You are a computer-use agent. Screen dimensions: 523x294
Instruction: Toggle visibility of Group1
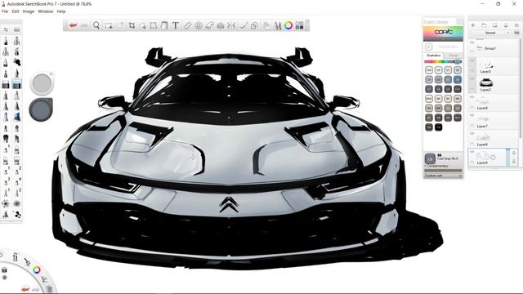pyautogui.click(x=472, y=42)
